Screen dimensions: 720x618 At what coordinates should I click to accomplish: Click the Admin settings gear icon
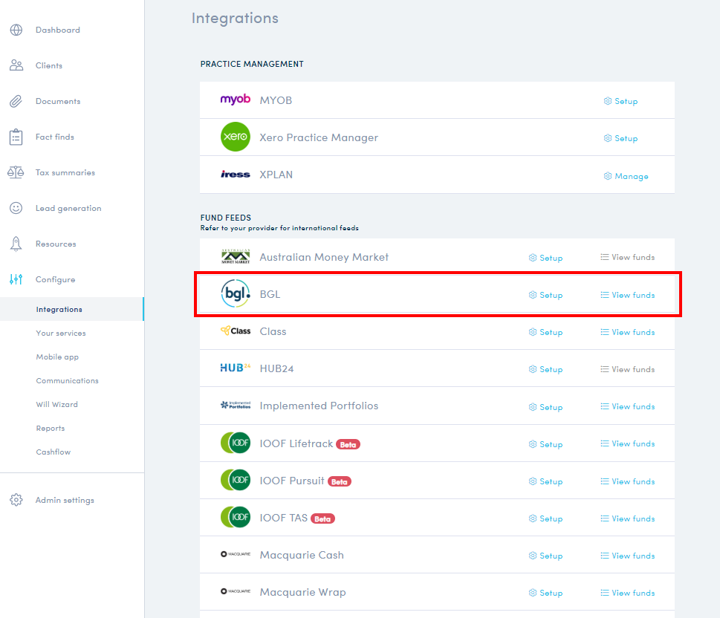pos(16,500)
